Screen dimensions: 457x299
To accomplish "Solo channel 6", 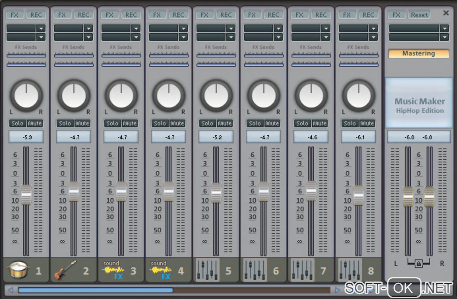I will coord(255,123).
